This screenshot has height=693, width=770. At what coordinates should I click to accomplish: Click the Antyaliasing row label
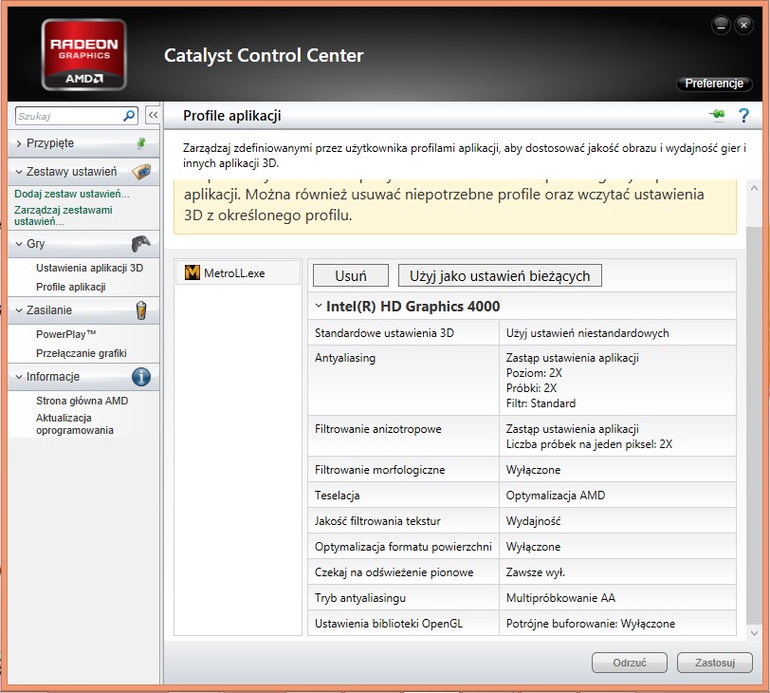point(345,358)
